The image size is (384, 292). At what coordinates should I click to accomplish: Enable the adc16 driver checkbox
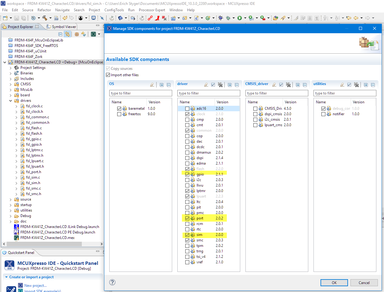pos(188,108)
